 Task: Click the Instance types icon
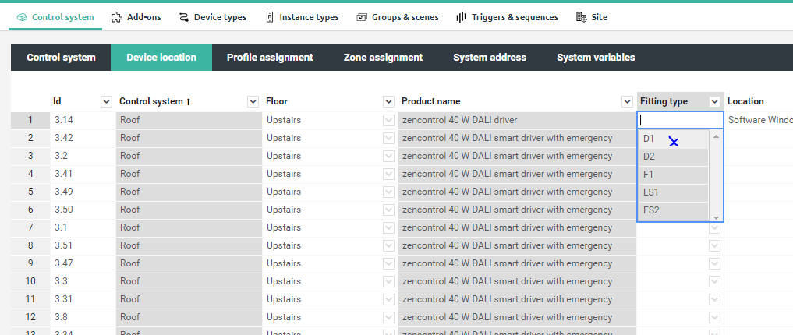[x=270, y=17]
